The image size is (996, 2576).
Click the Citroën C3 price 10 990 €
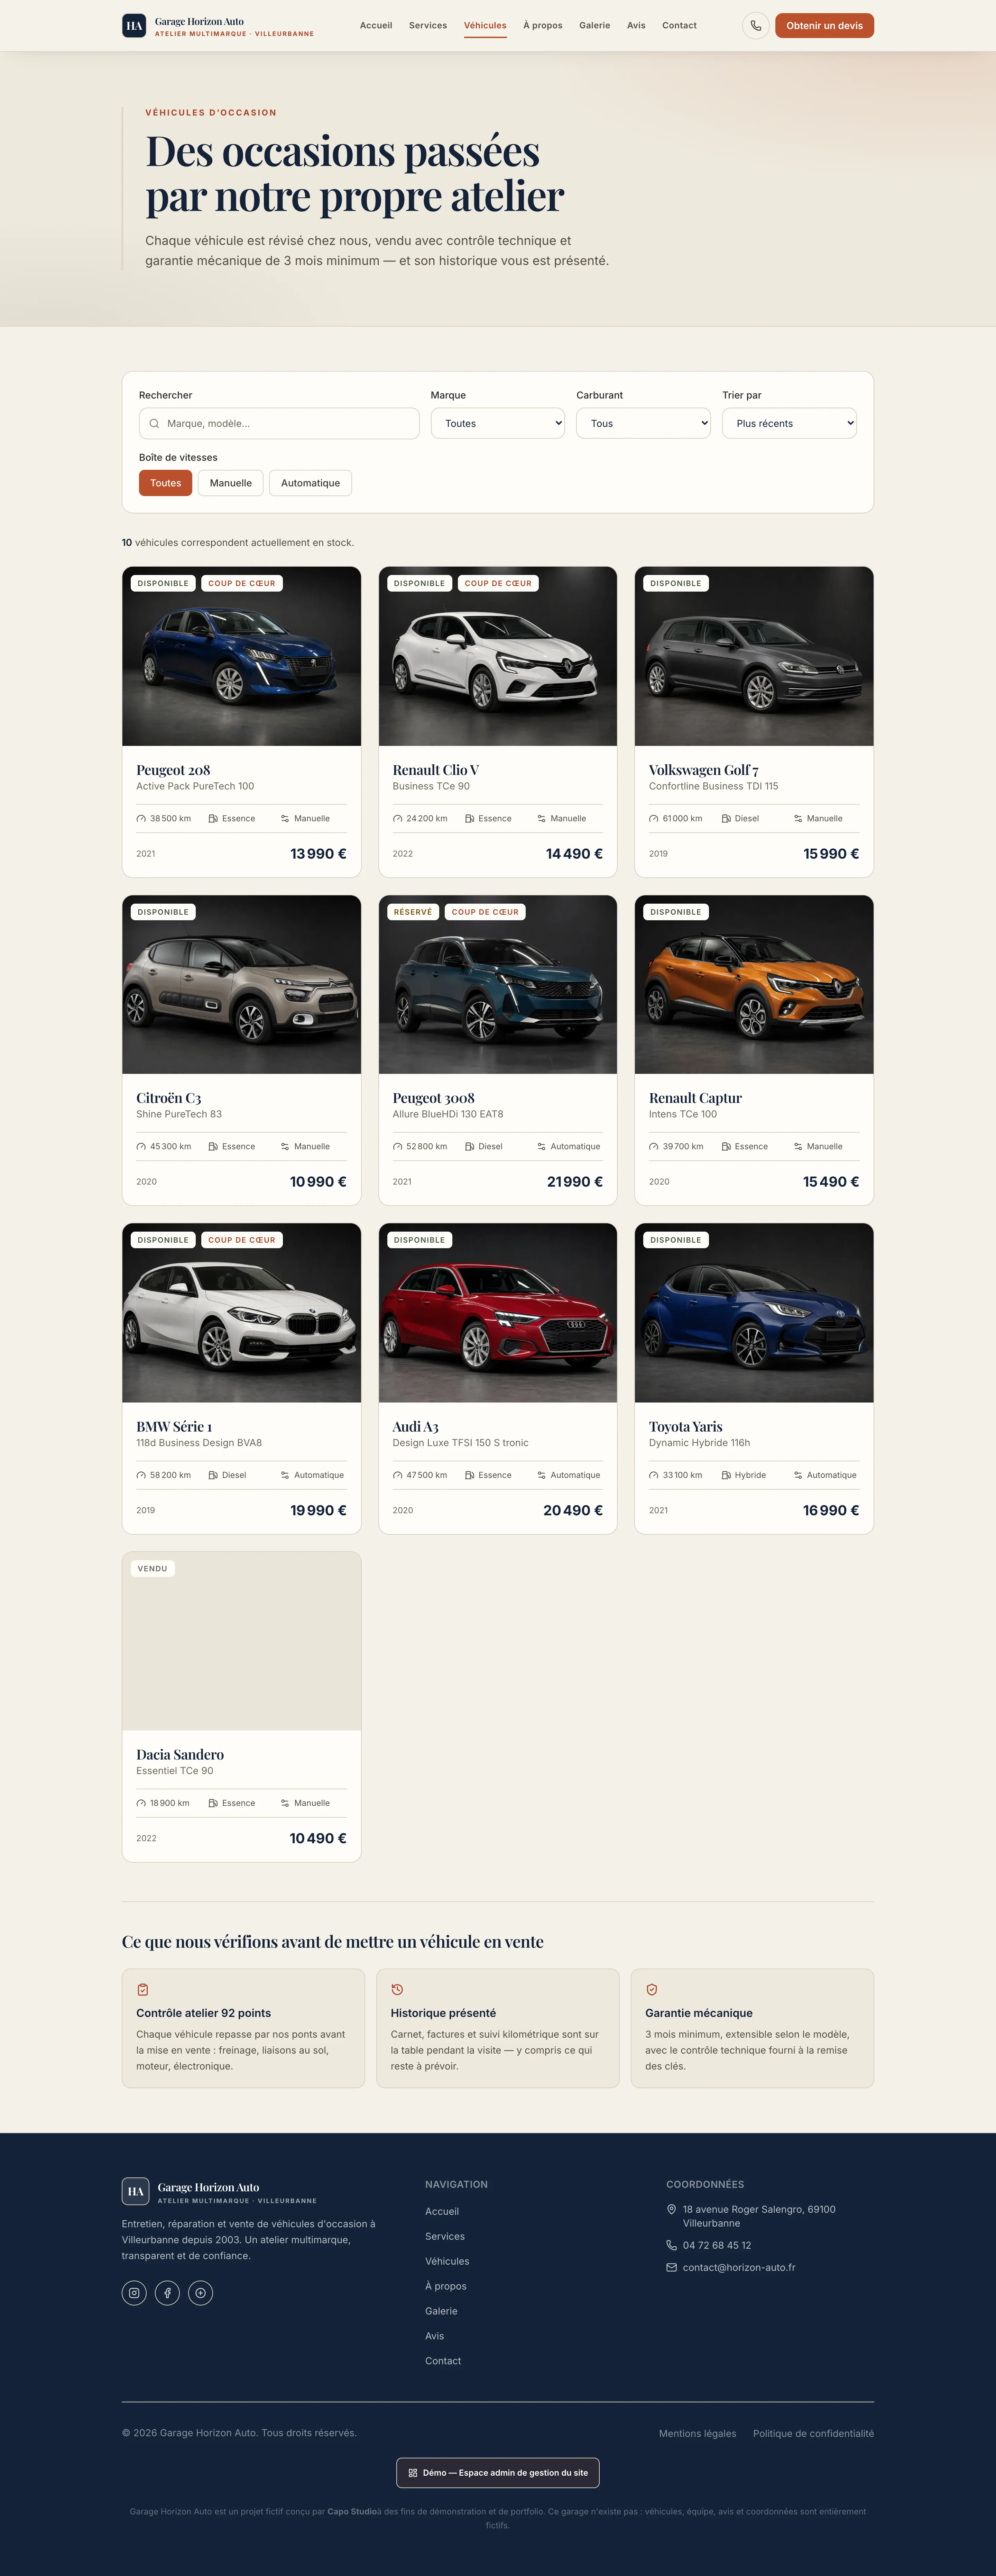click(x=318, y=1182)
